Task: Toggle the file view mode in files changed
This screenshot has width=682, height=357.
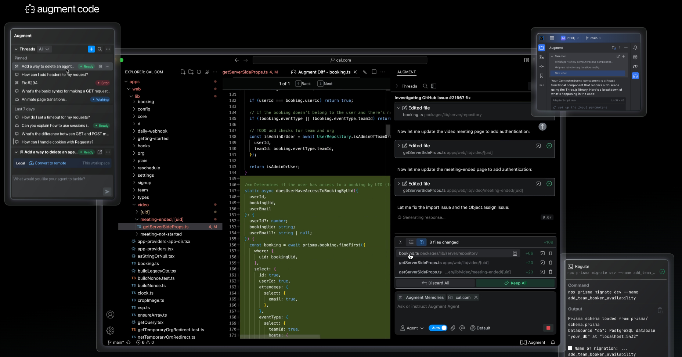Action: (421, 242)
